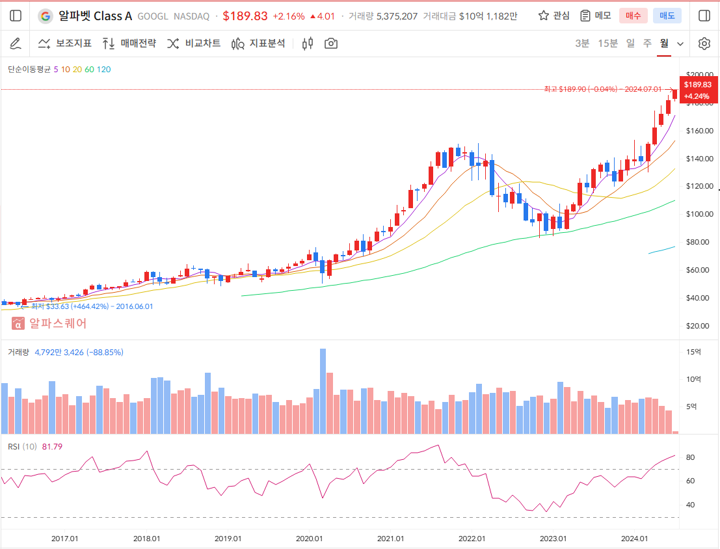This screenshot has height=549, width=720.
Task: Click the ▲4.01 price change value
Action: (323, 16)
